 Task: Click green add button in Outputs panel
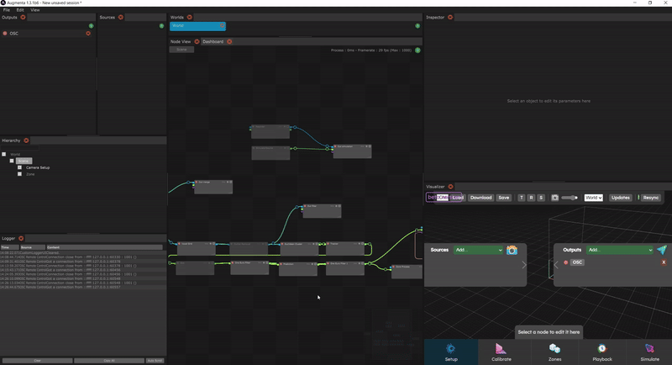point(91,26)
